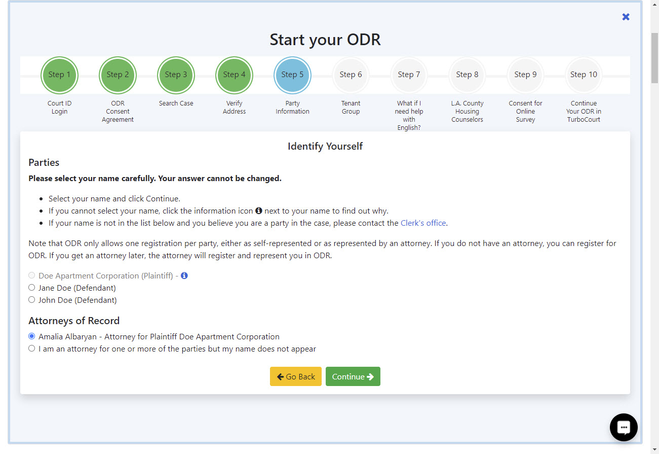Select the attorney whose name does not appear option
The width and height of the screenshot is (659, 454).
pos(32,348)
